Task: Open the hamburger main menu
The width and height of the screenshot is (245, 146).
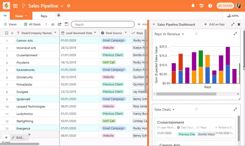Action: pos(15,6)
